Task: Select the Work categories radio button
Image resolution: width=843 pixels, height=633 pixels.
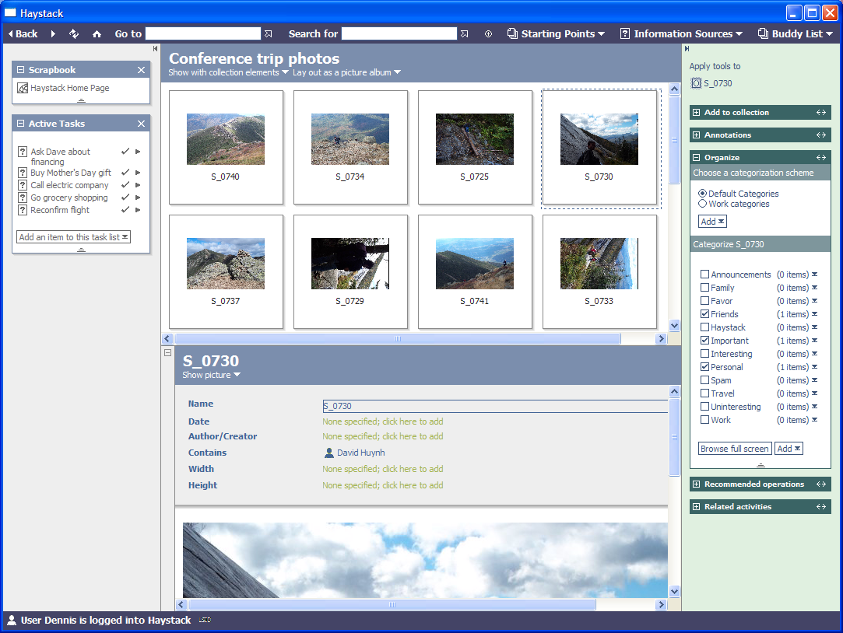Action: 703,204
